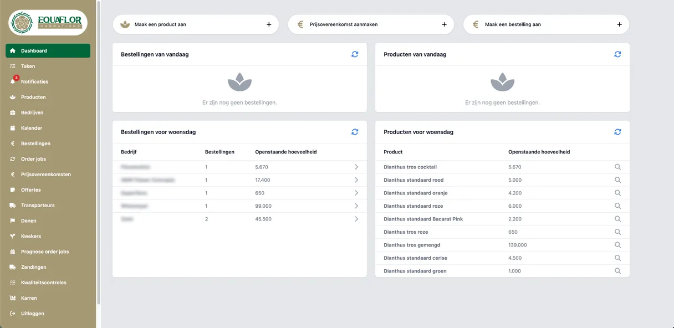674x328 pixels.
Task: Open magnifier for Dianthus standaard roze
Action: 617,206
